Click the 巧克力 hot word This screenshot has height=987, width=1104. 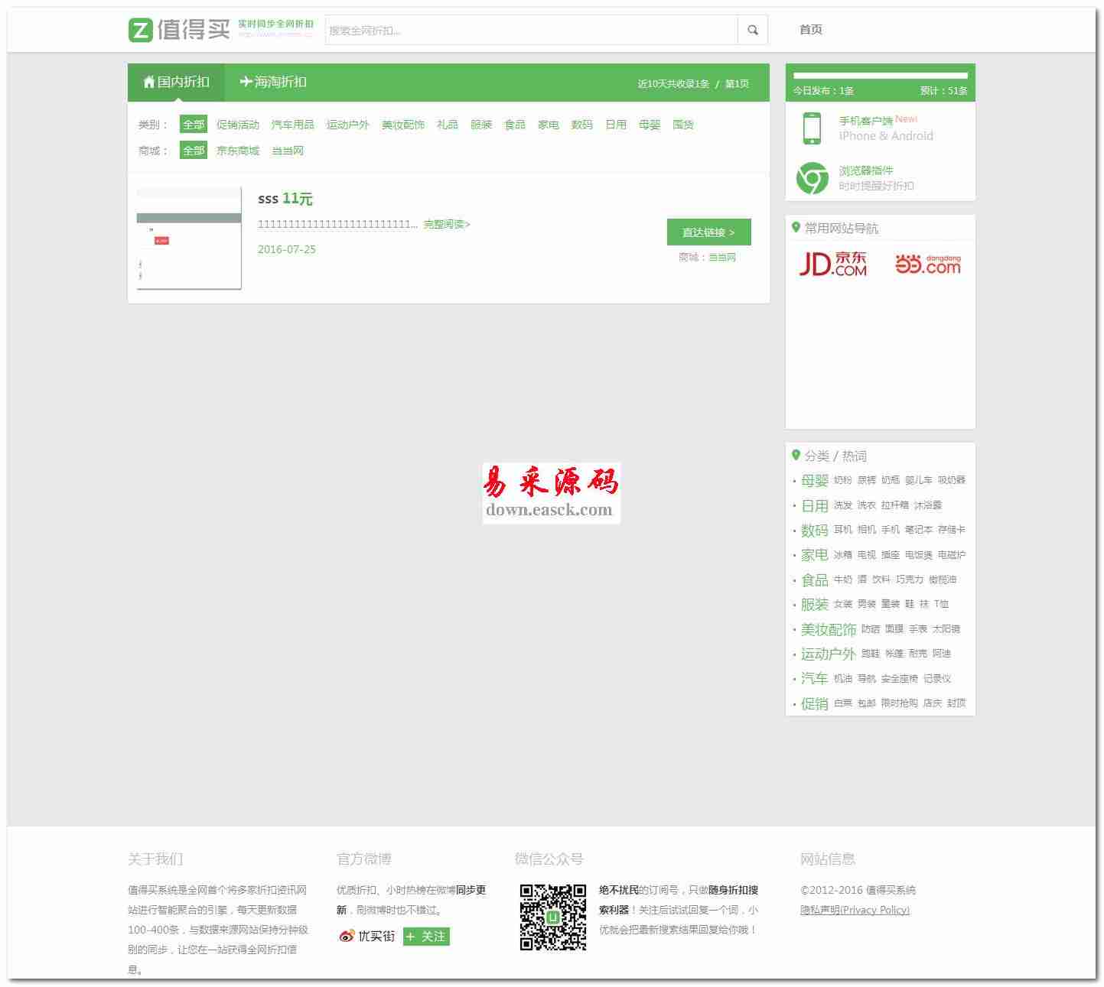click(x=910, y=580)
